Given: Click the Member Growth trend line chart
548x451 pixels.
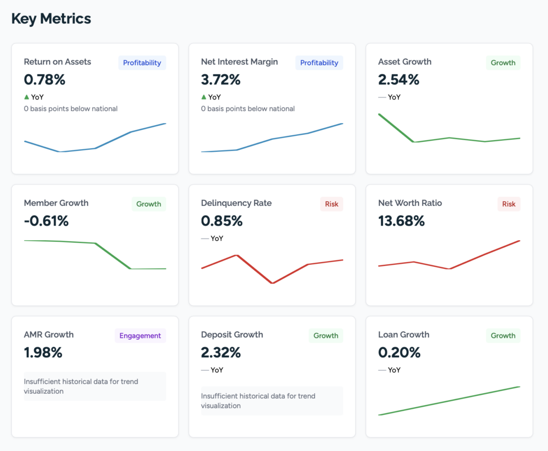Looking at the screenshot, I should pos(95,254).
